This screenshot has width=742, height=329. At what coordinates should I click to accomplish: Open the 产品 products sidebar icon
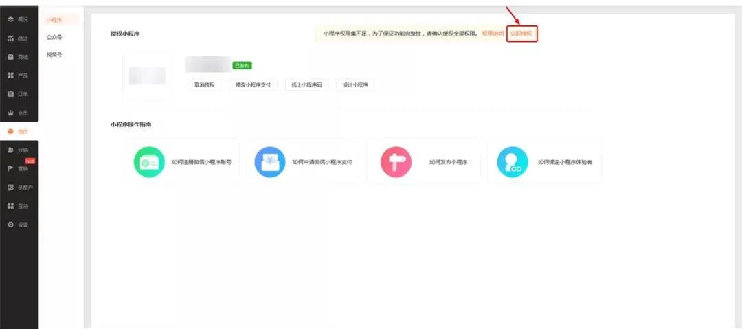(10, 76)
